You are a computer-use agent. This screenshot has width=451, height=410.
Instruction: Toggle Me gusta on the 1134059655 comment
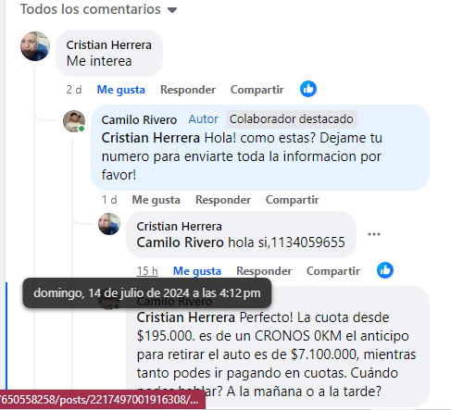[197, 271]
